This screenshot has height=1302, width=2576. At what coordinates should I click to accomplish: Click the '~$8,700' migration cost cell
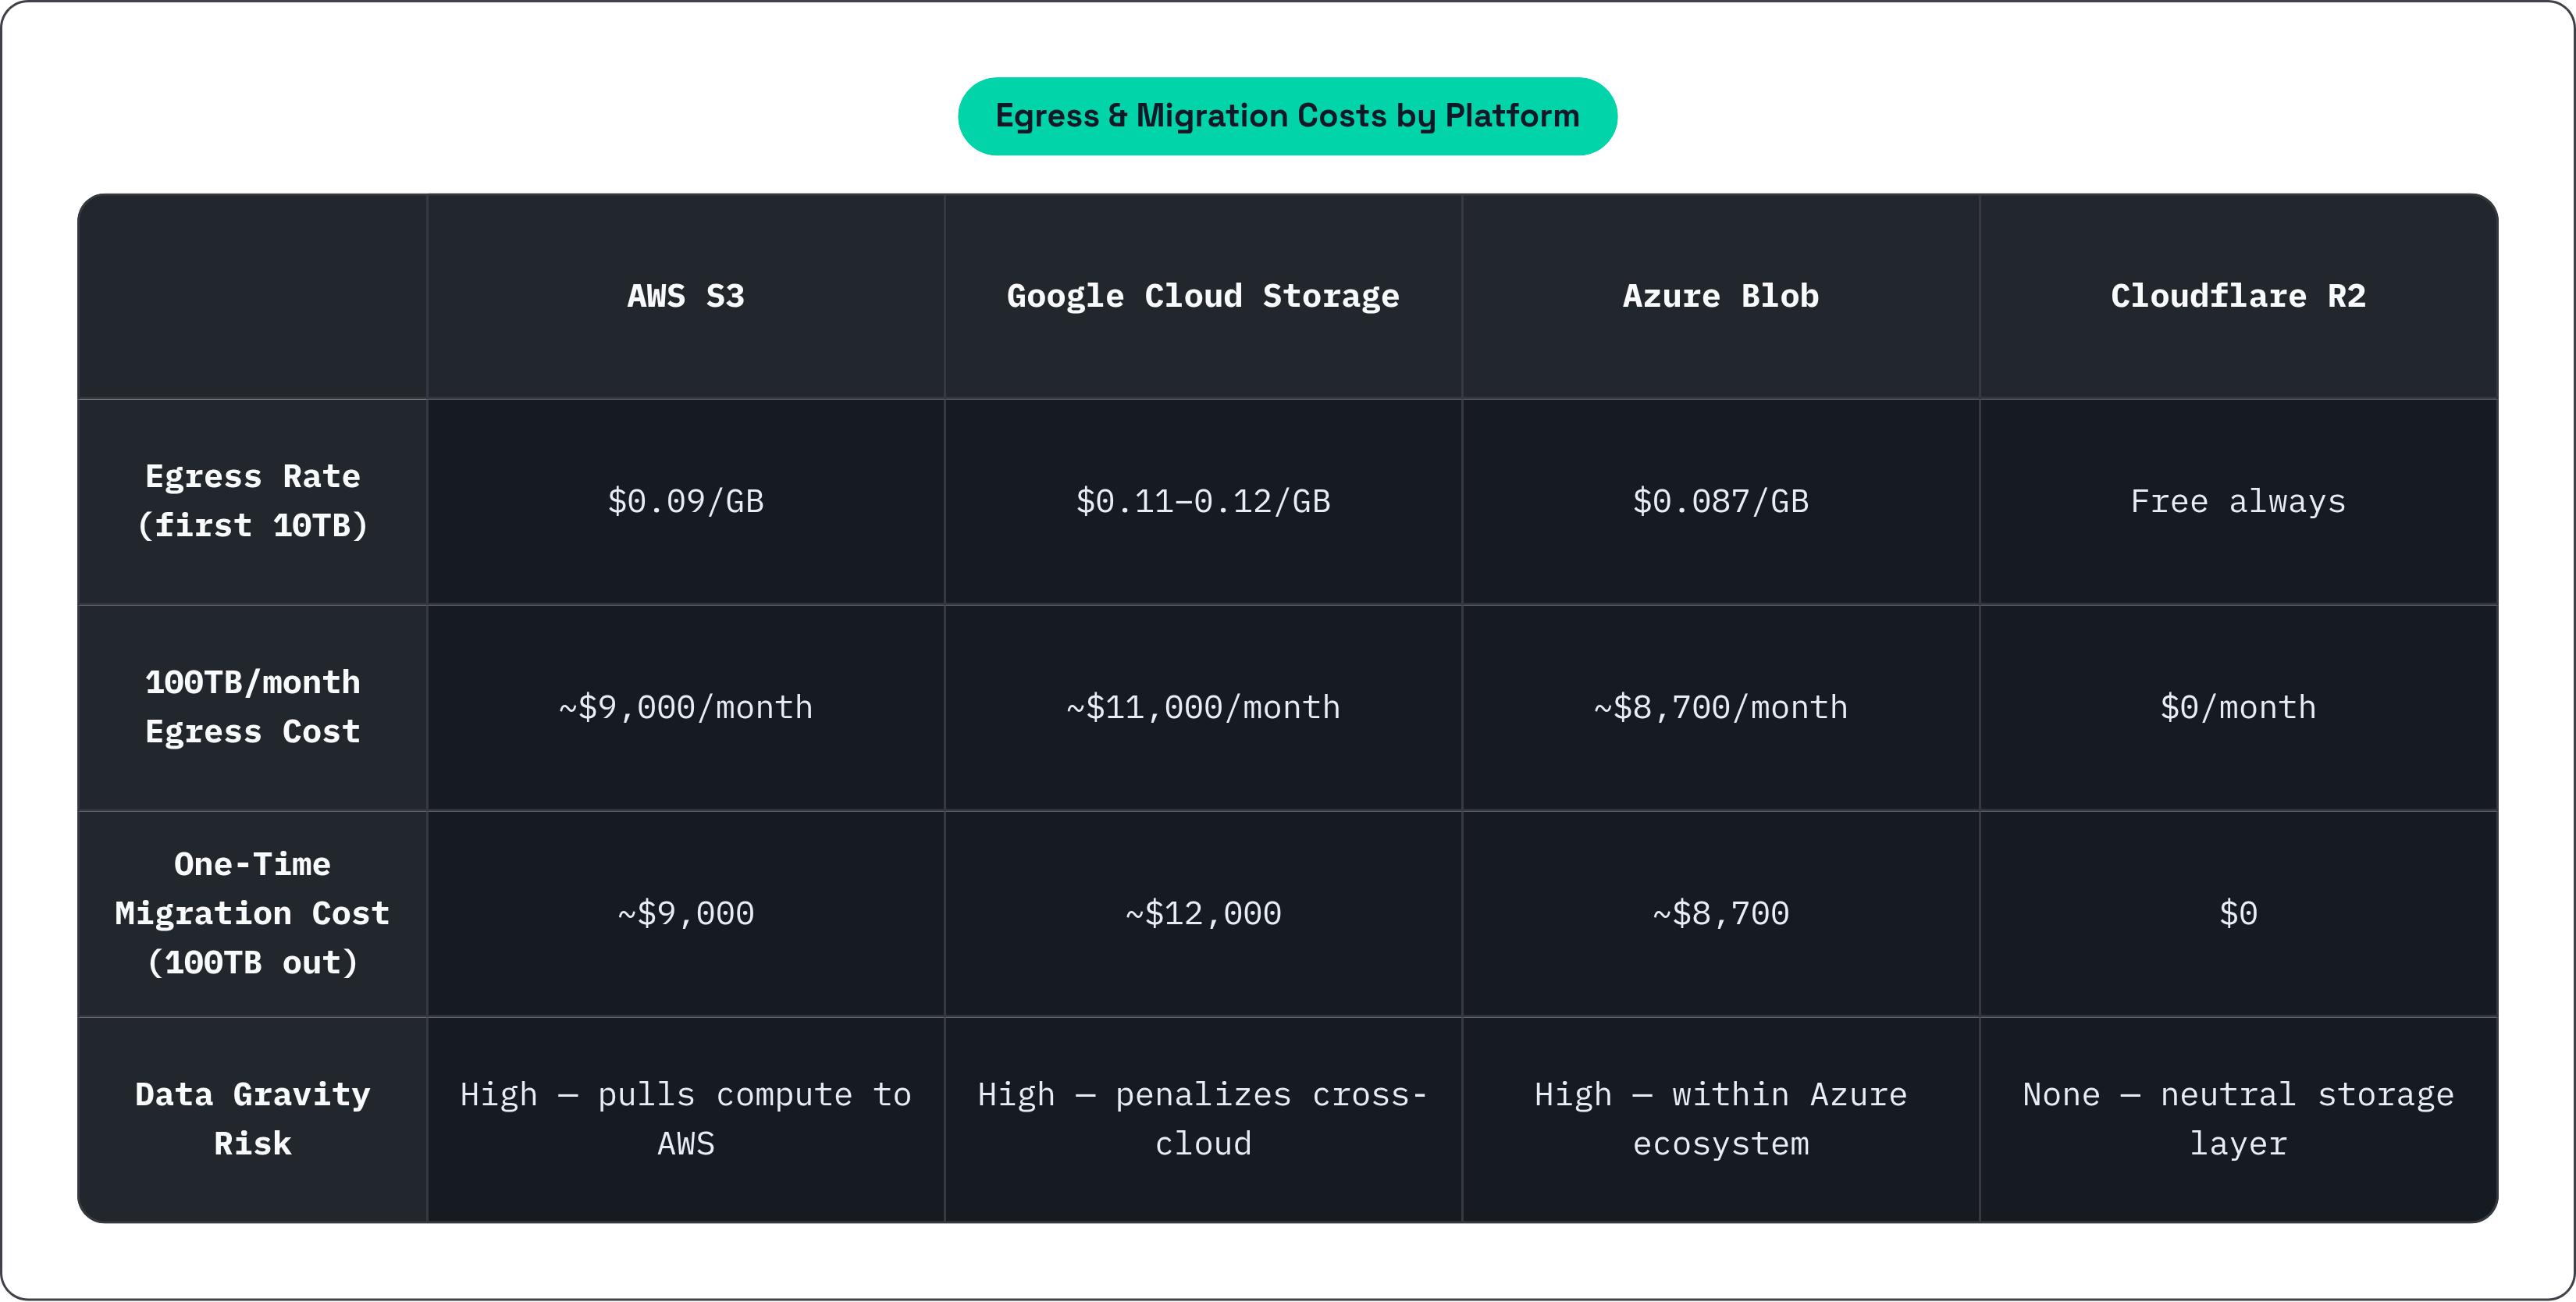pyautogui.click(x=1720, y=913)
